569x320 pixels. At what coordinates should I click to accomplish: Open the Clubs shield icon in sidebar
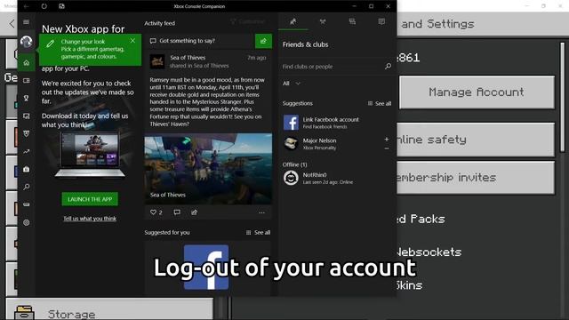(26, 133)
